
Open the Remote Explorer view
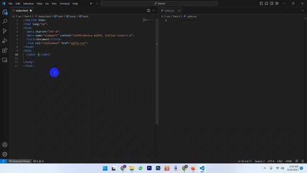point(5,60)
